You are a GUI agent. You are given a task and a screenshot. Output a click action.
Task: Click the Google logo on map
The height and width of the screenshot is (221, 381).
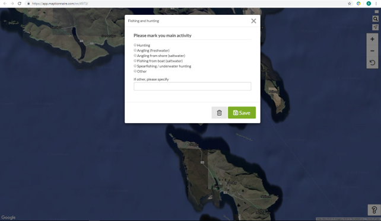[x=8, y=217]
